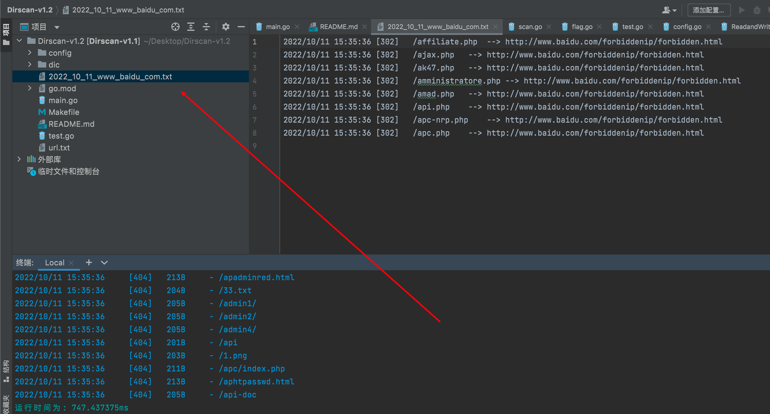Toggle the 结构 side tool window button

[x=6, y=371]
